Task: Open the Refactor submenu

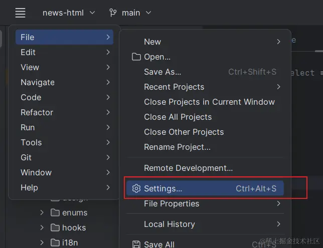Action: (37, 112)
